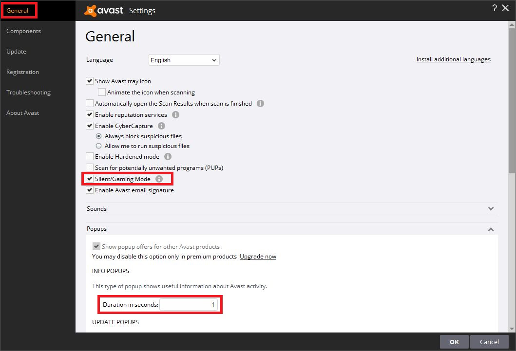Click scrollbar down arrow
516x351 pixels.
pyautogui.click(x=512, y=329)
